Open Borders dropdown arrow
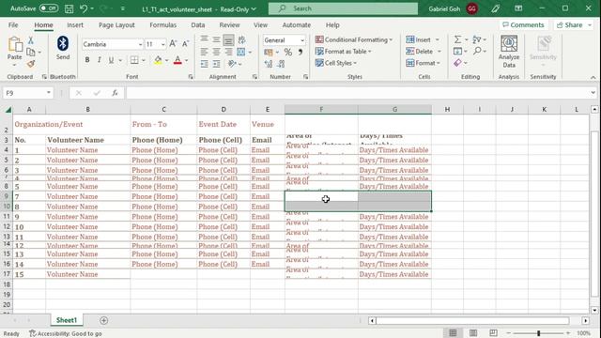Viewport: 601px width, 338px height. [144, 60]
